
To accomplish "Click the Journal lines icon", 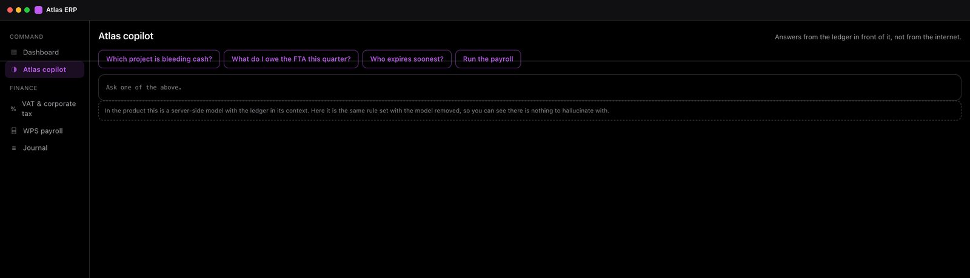I will pyautogui.click(x=14, y=148).
